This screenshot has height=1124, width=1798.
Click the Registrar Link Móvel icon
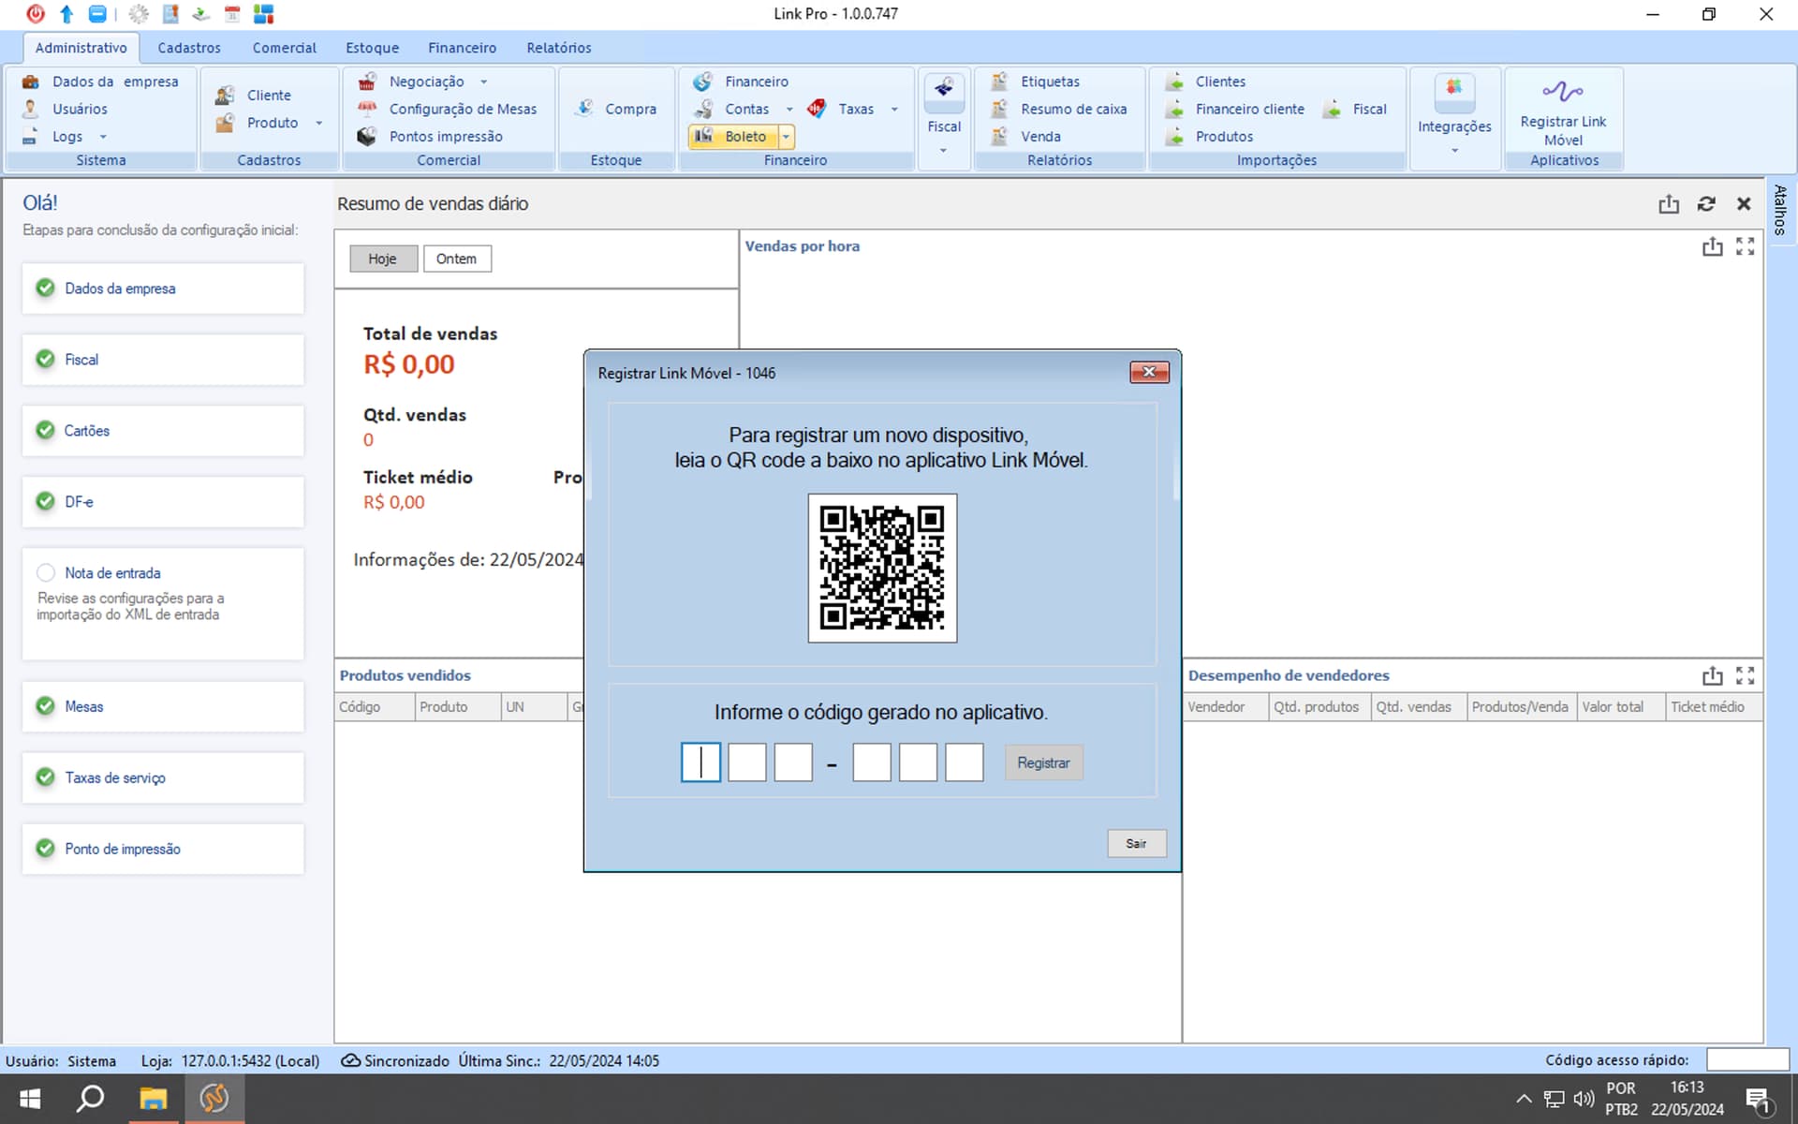[x=1562, y=92]
